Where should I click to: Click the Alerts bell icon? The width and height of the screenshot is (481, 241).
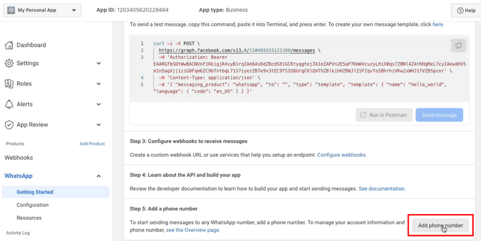tap(9, 104)
